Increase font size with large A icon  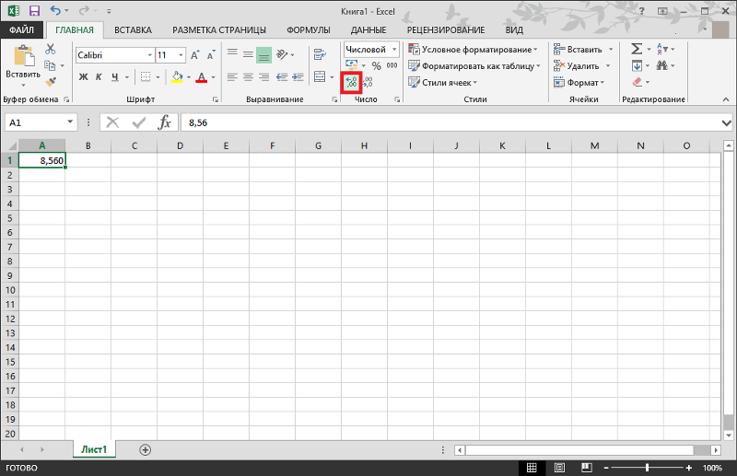point(195,55)
